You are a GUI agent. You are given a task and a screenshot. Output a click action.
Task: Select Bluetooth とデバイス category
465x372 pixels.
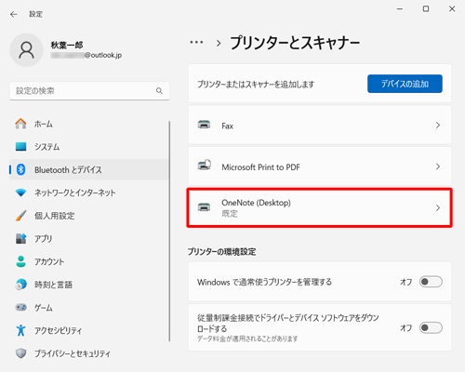click(x=89, y=169)
